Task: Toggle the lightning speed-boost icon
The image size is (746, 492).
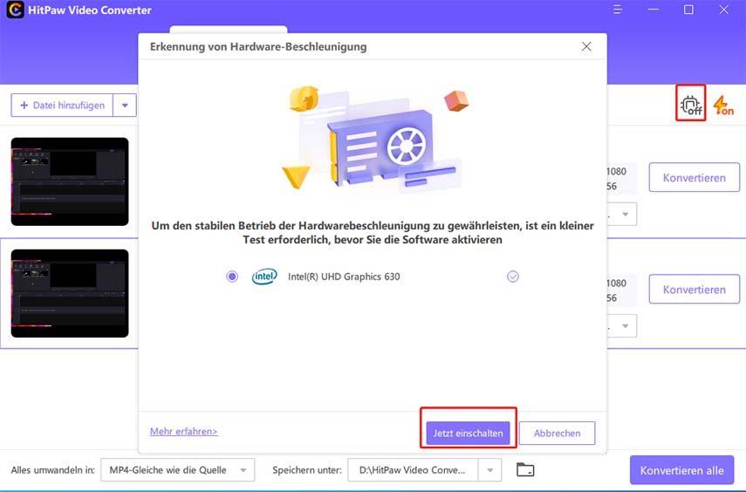Action: [x=723, y=106]
